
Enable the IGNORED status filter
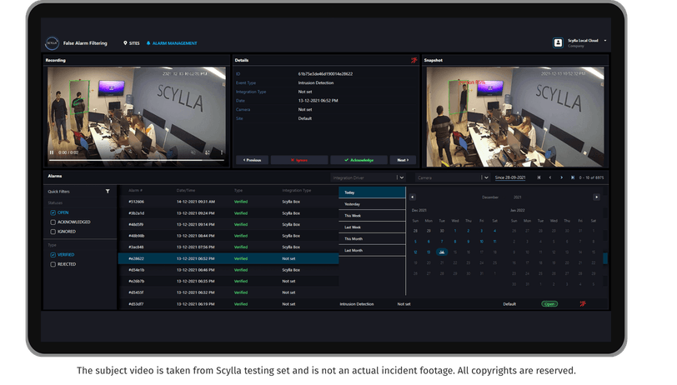tap(53, 232)
